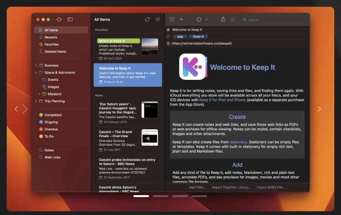Toggle the favorite star for Welcome to Keep It
The width and height of the screenshot is (341, 215).
pos(168,30)
